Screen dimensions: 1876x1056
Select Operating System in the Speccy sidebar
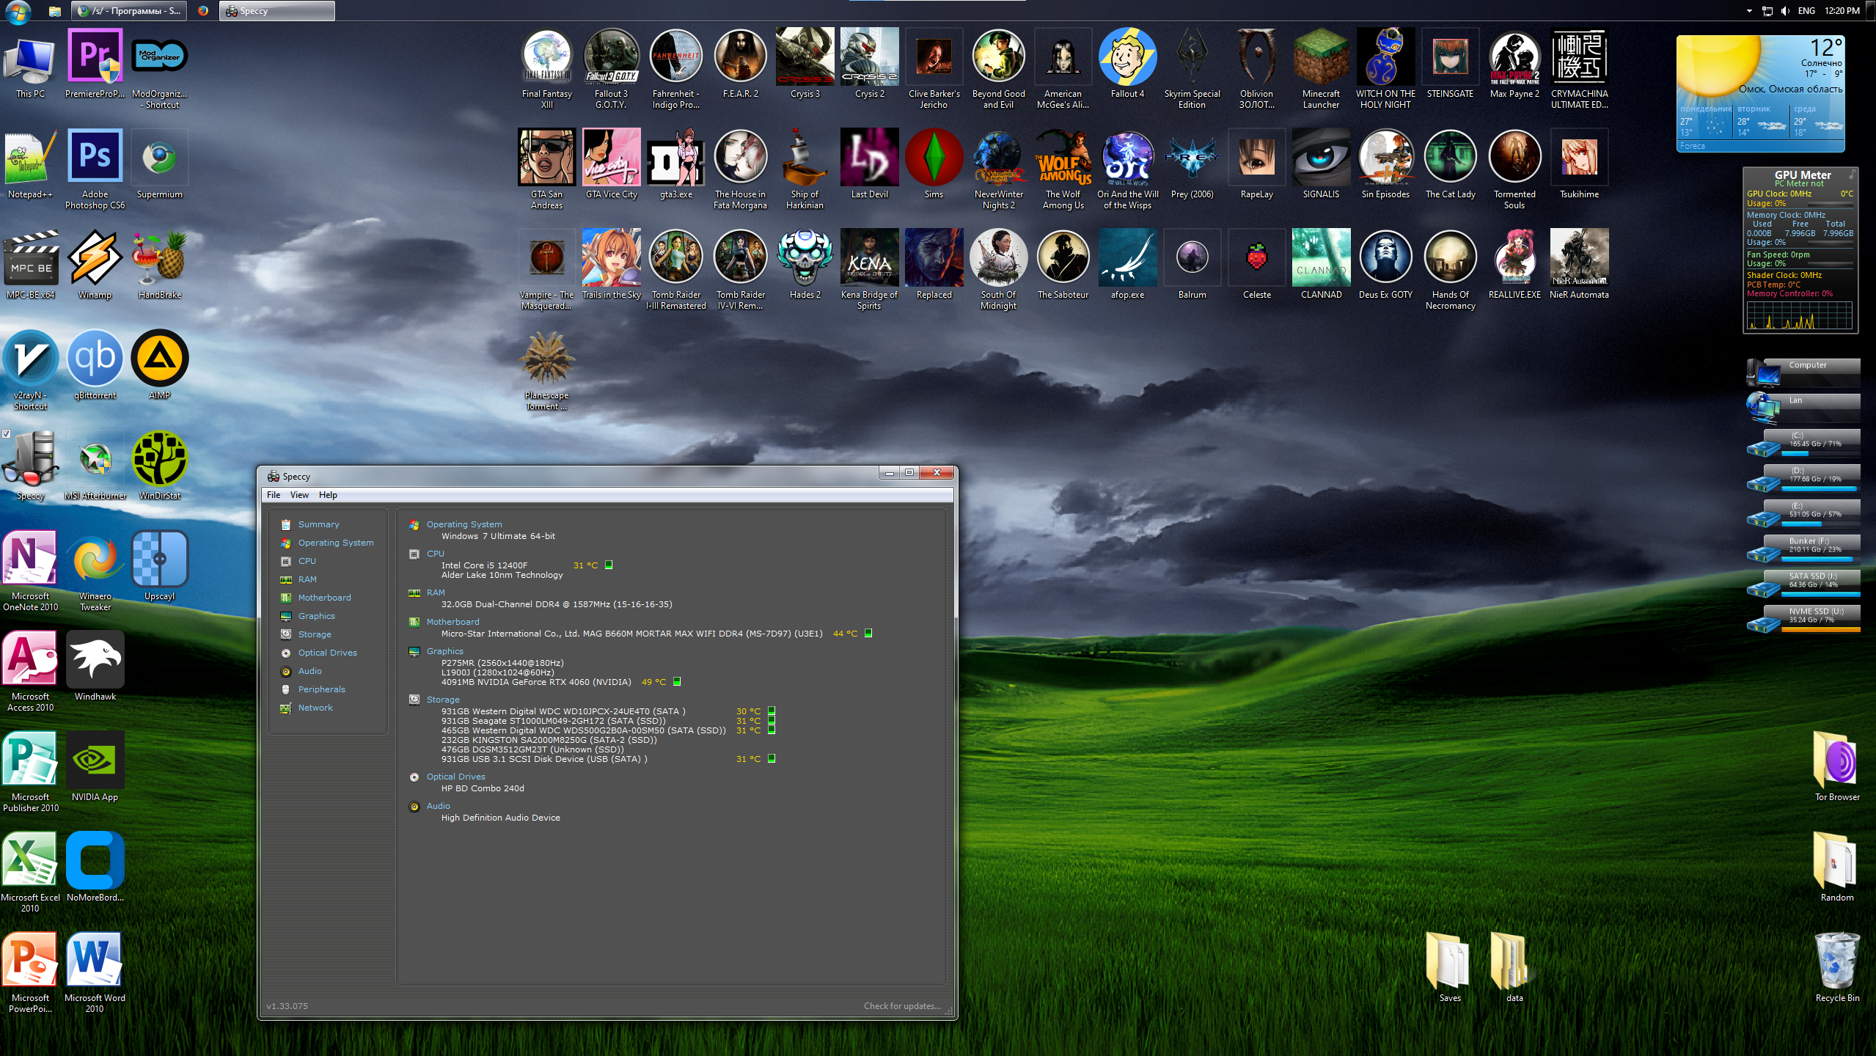(x=335, y=543)
